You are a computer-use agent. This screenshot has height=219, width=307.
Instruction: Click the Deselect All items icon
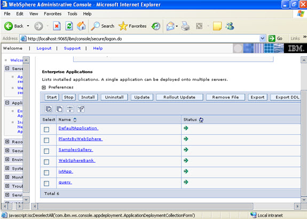pos(59,109)
